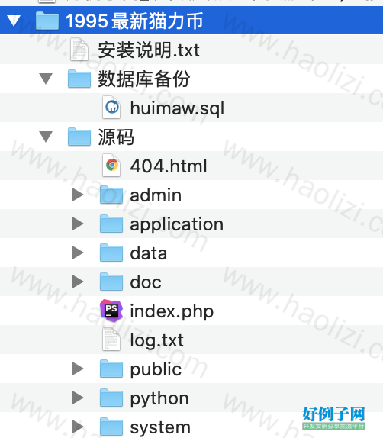The height and width of the screenshot is (438, 383).
Task: Expand the public folder
Action: pos(78,369)
